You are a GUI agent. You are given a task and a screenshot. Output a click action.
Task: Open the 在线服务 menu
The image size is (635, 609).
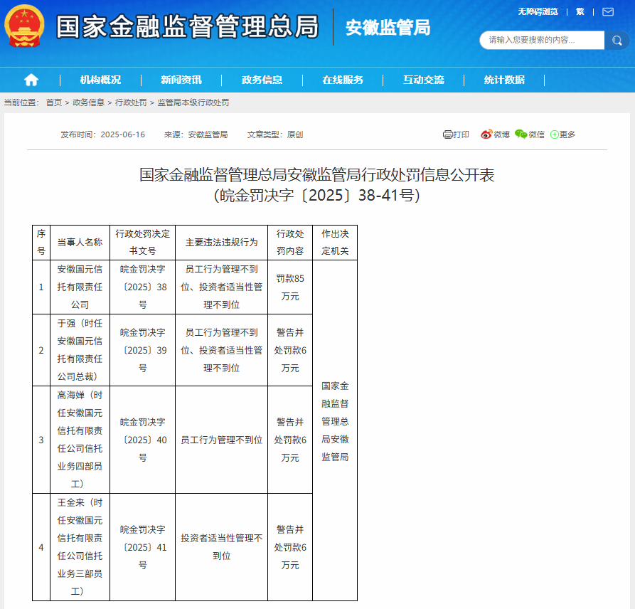pyautogui.click(x=343, y=80)
